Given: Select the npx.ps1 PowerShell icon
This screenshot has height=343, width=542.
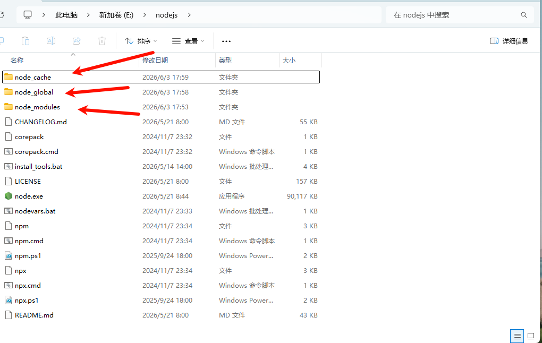Looking at the screenshot, I should [x=9, y=300].
